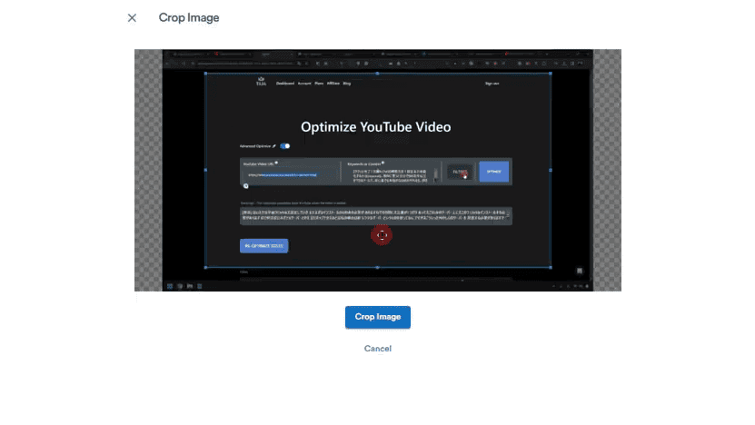Select the left-edge middle crop handle
755x425 pixels.
(x=206, y=170)
